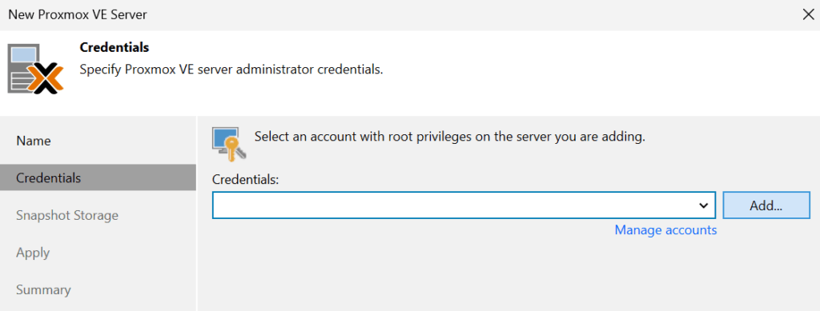Image resolution: width=820 pixels, height=311 pixels.
Task: Click the blue monitor credentials icon
Action: pos(225,139)
